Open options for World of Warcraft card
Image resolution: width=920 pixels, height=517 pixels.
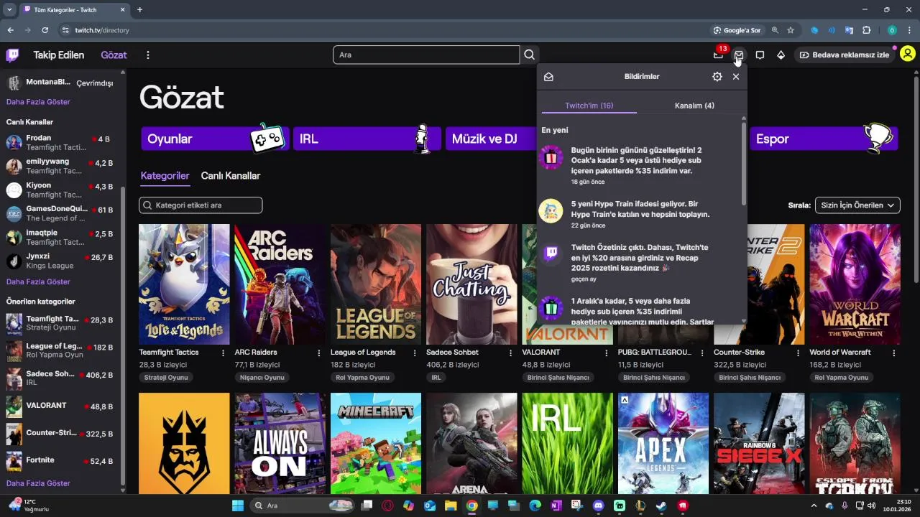pyautogui.click(x=894, y=353)
